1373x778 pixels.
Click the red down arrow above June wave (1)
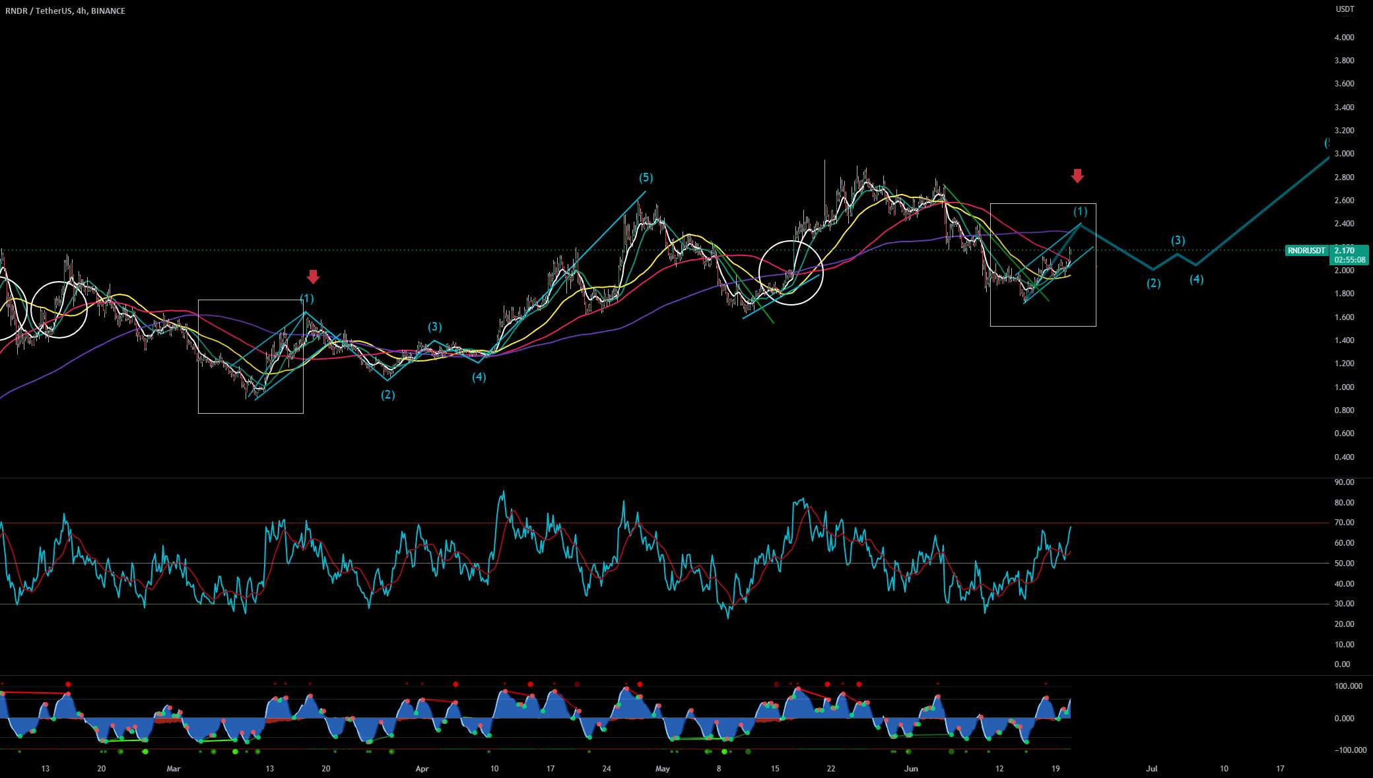1077,176
